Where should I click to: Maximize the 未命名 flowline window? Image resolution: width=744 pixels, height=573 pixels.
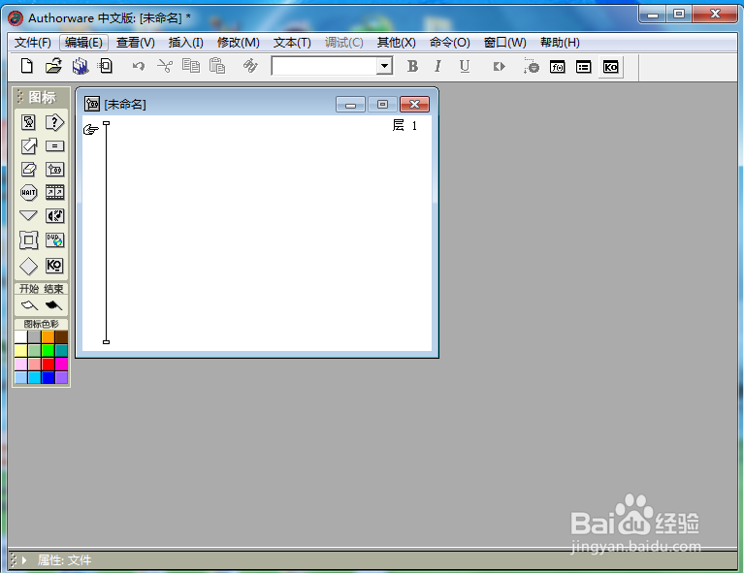click(382, 105)
